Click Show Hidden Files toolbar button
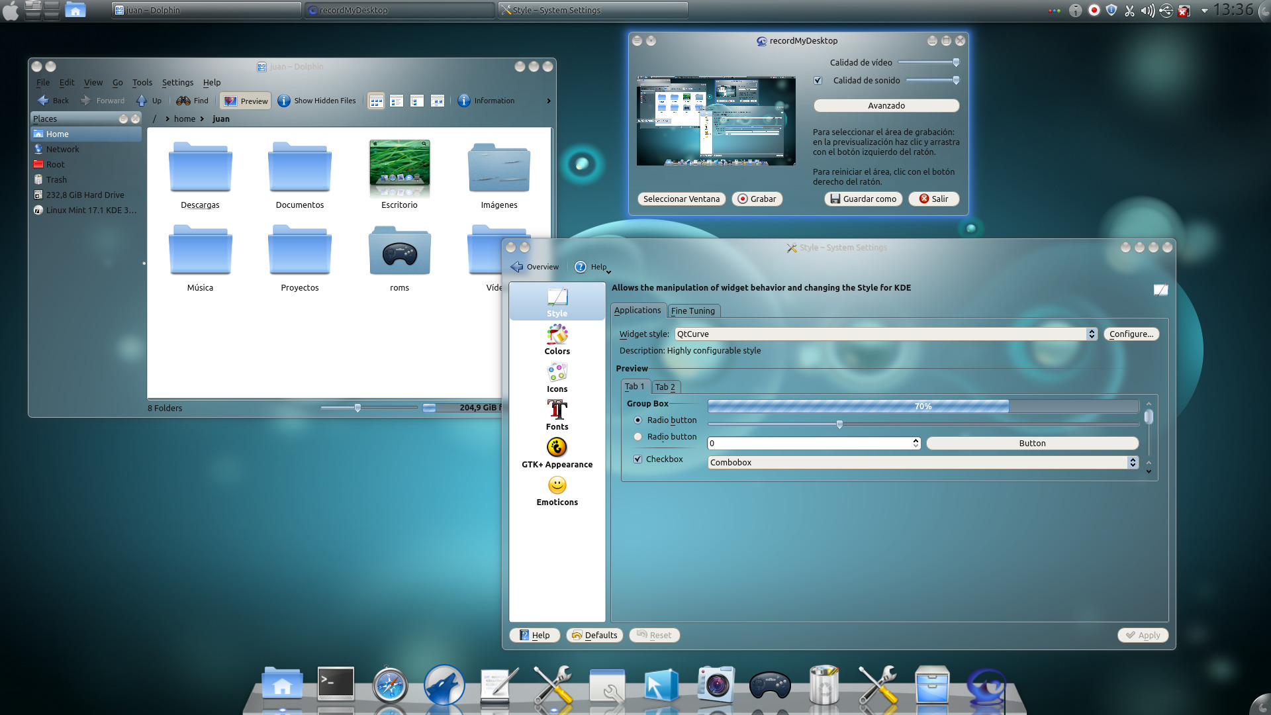This screenshot has height=715, width=1271. (x=316, y=101)
